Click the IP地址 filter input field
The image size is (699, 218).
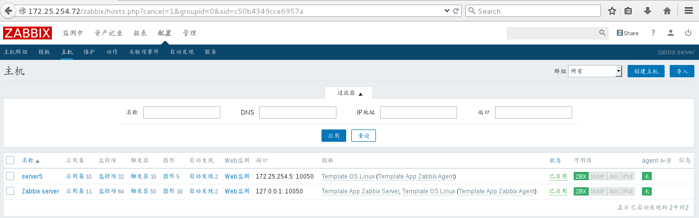coord(419,113)
